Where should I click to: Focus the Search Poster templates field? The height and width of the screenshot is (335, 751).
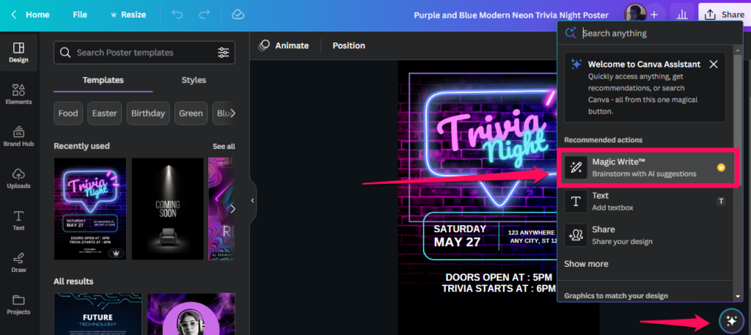(144, 53)
